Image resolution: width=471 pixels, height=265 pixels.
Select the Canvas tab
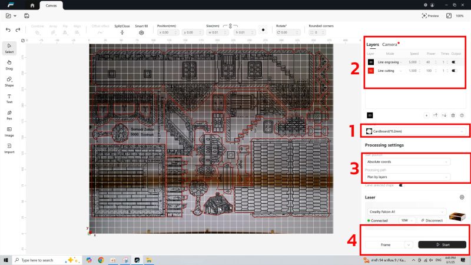[x=51, y=5]
